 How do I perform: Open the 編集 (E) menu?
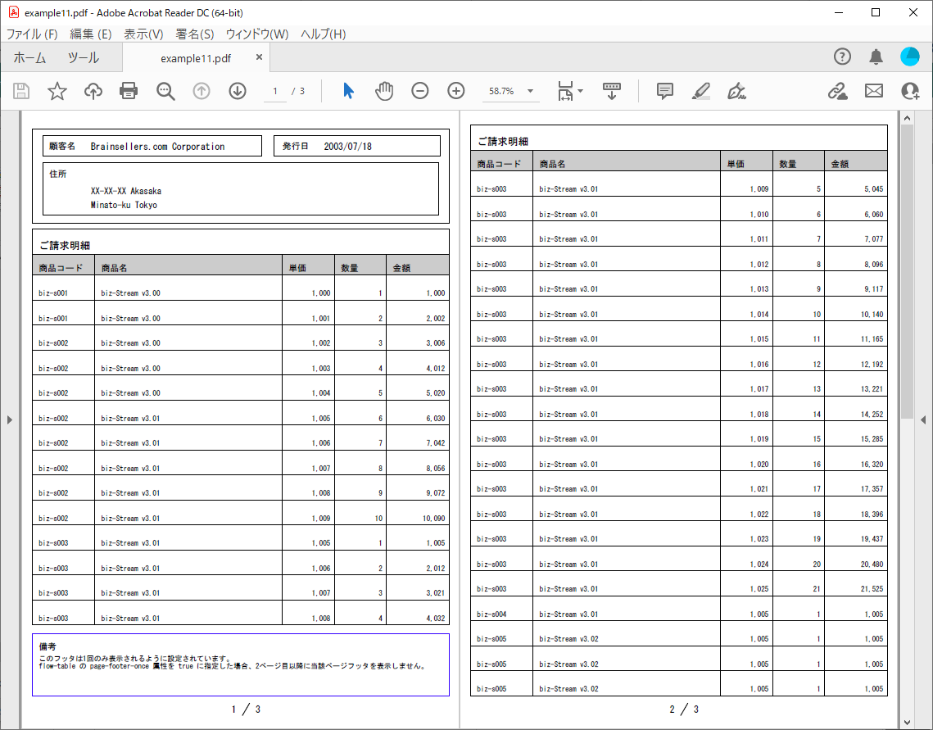90,34
